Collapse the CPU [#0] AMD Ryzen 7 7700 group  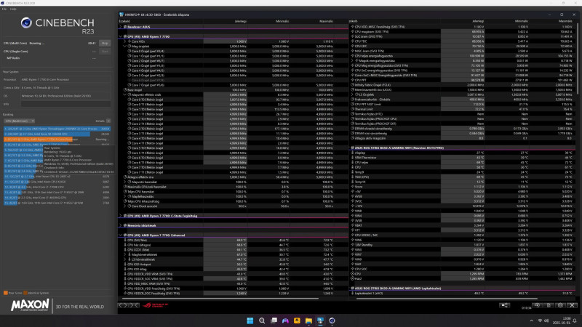point(121,37)
